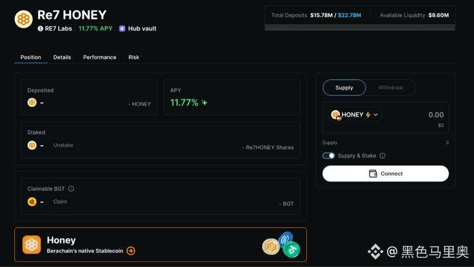Viewport: 474px width, 267px height.
Task: Click the "- HONEY" deposited amount text
Action: 139,104
